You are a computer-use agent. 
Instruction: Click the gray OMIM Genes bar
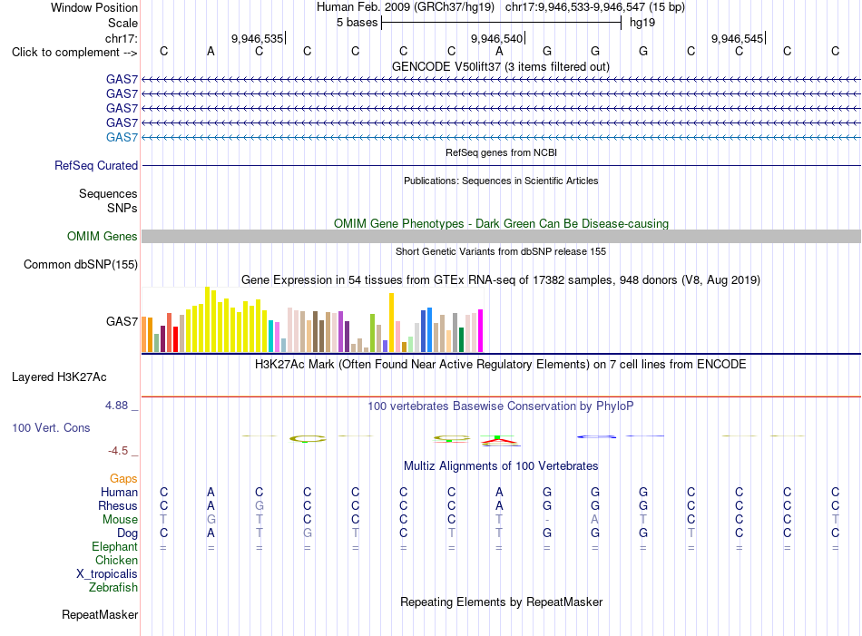[x=501, y=237]
